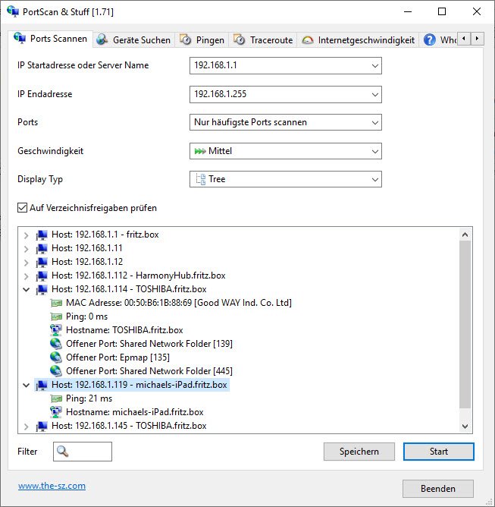
Task: Expand the HarmonyHub.fritz.box host
Action: coord(27,276)
